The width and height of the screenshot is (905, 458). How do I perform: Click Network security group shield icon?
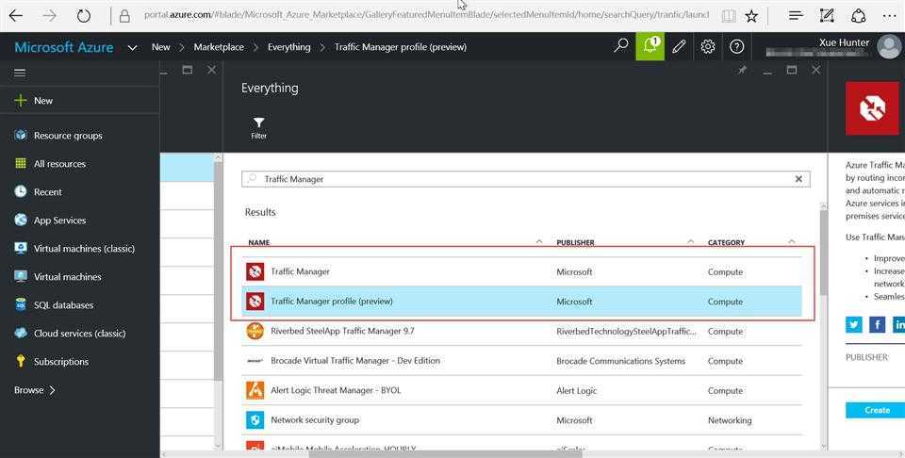point(255,420)
